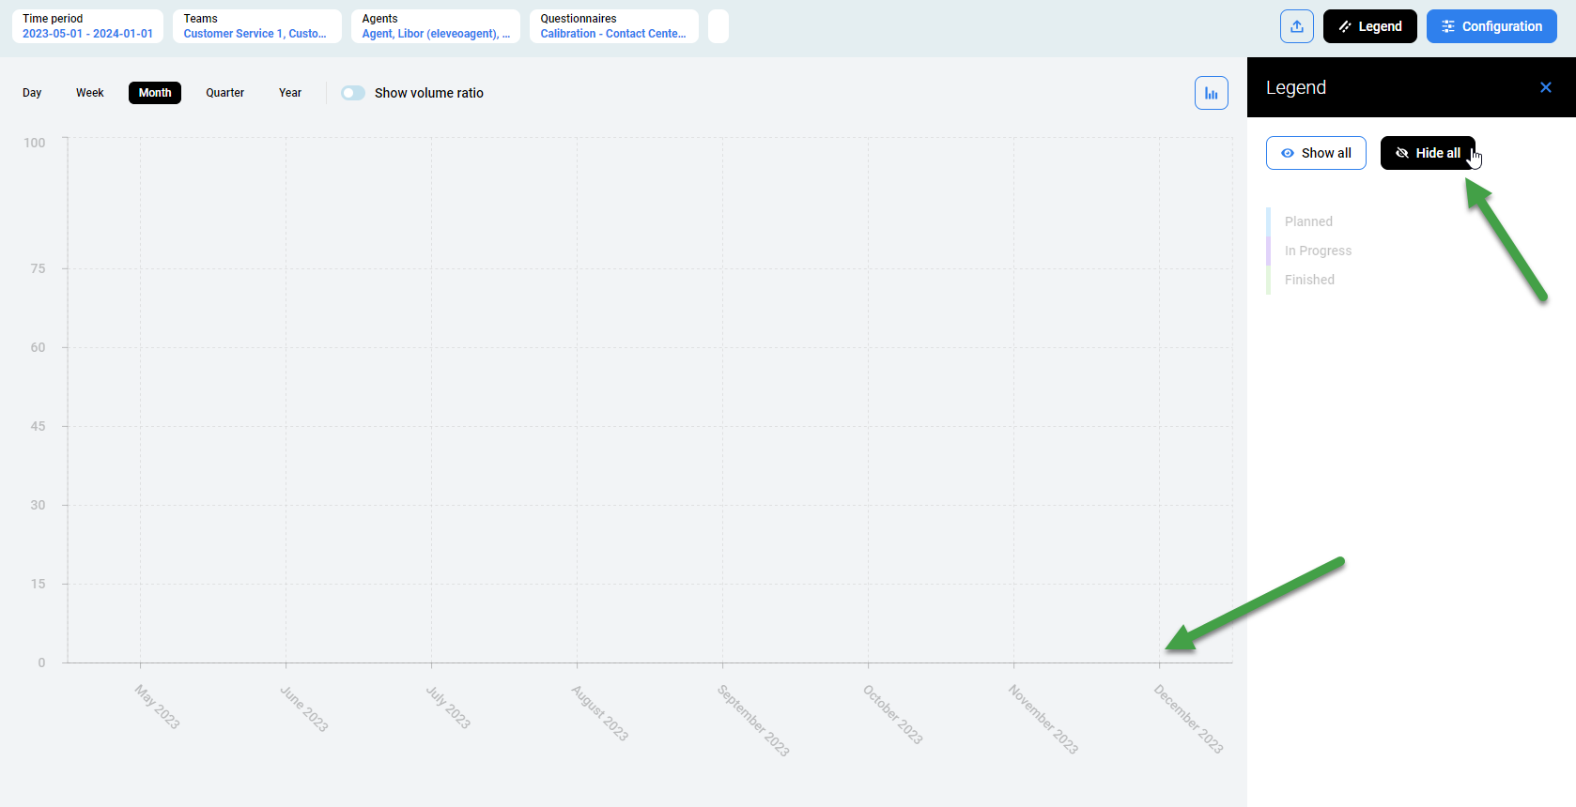Click the empty filter box after Questionnaires
The height and width of the screenshot is (807, 1576).
pyautogui.click(x=718, y=26)
